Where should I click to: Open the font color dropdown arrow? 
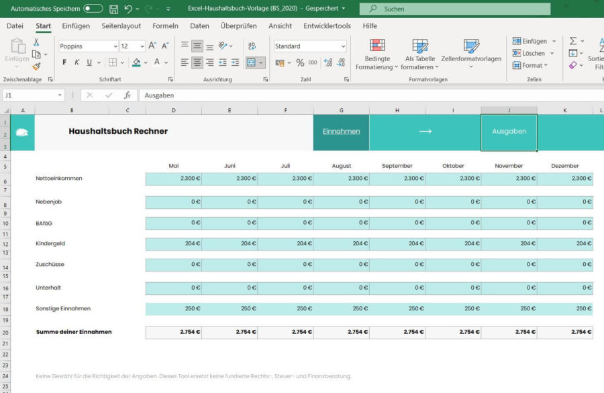pyautogui.click(x=166, y=62)
